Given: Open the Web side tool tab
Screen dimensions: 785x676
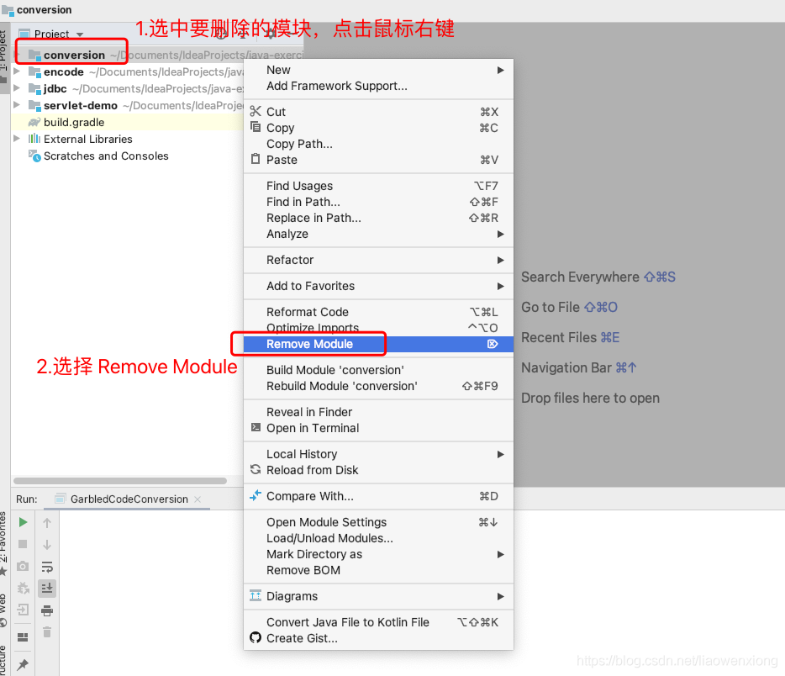Looking at the screenshot, I should pyautogui.click(x=4, y=610).
